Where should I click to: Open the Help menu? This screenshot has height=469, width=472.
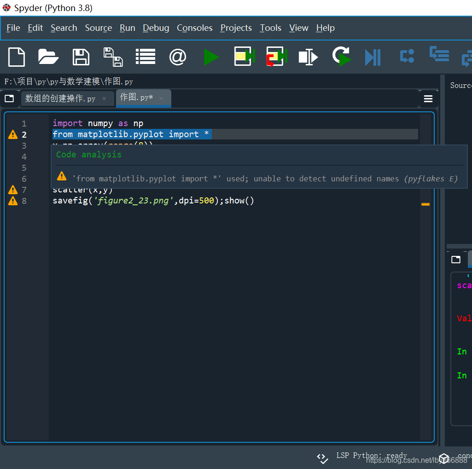(x=326, y=28)
